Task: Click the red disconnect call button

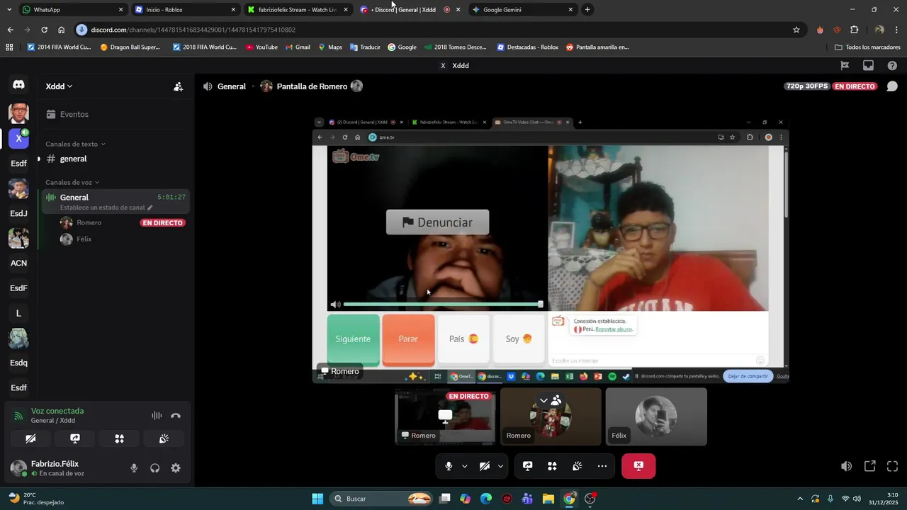Action: [638, 466]
